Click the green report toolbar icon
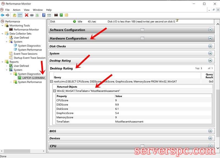 click(x=61, y=15)
